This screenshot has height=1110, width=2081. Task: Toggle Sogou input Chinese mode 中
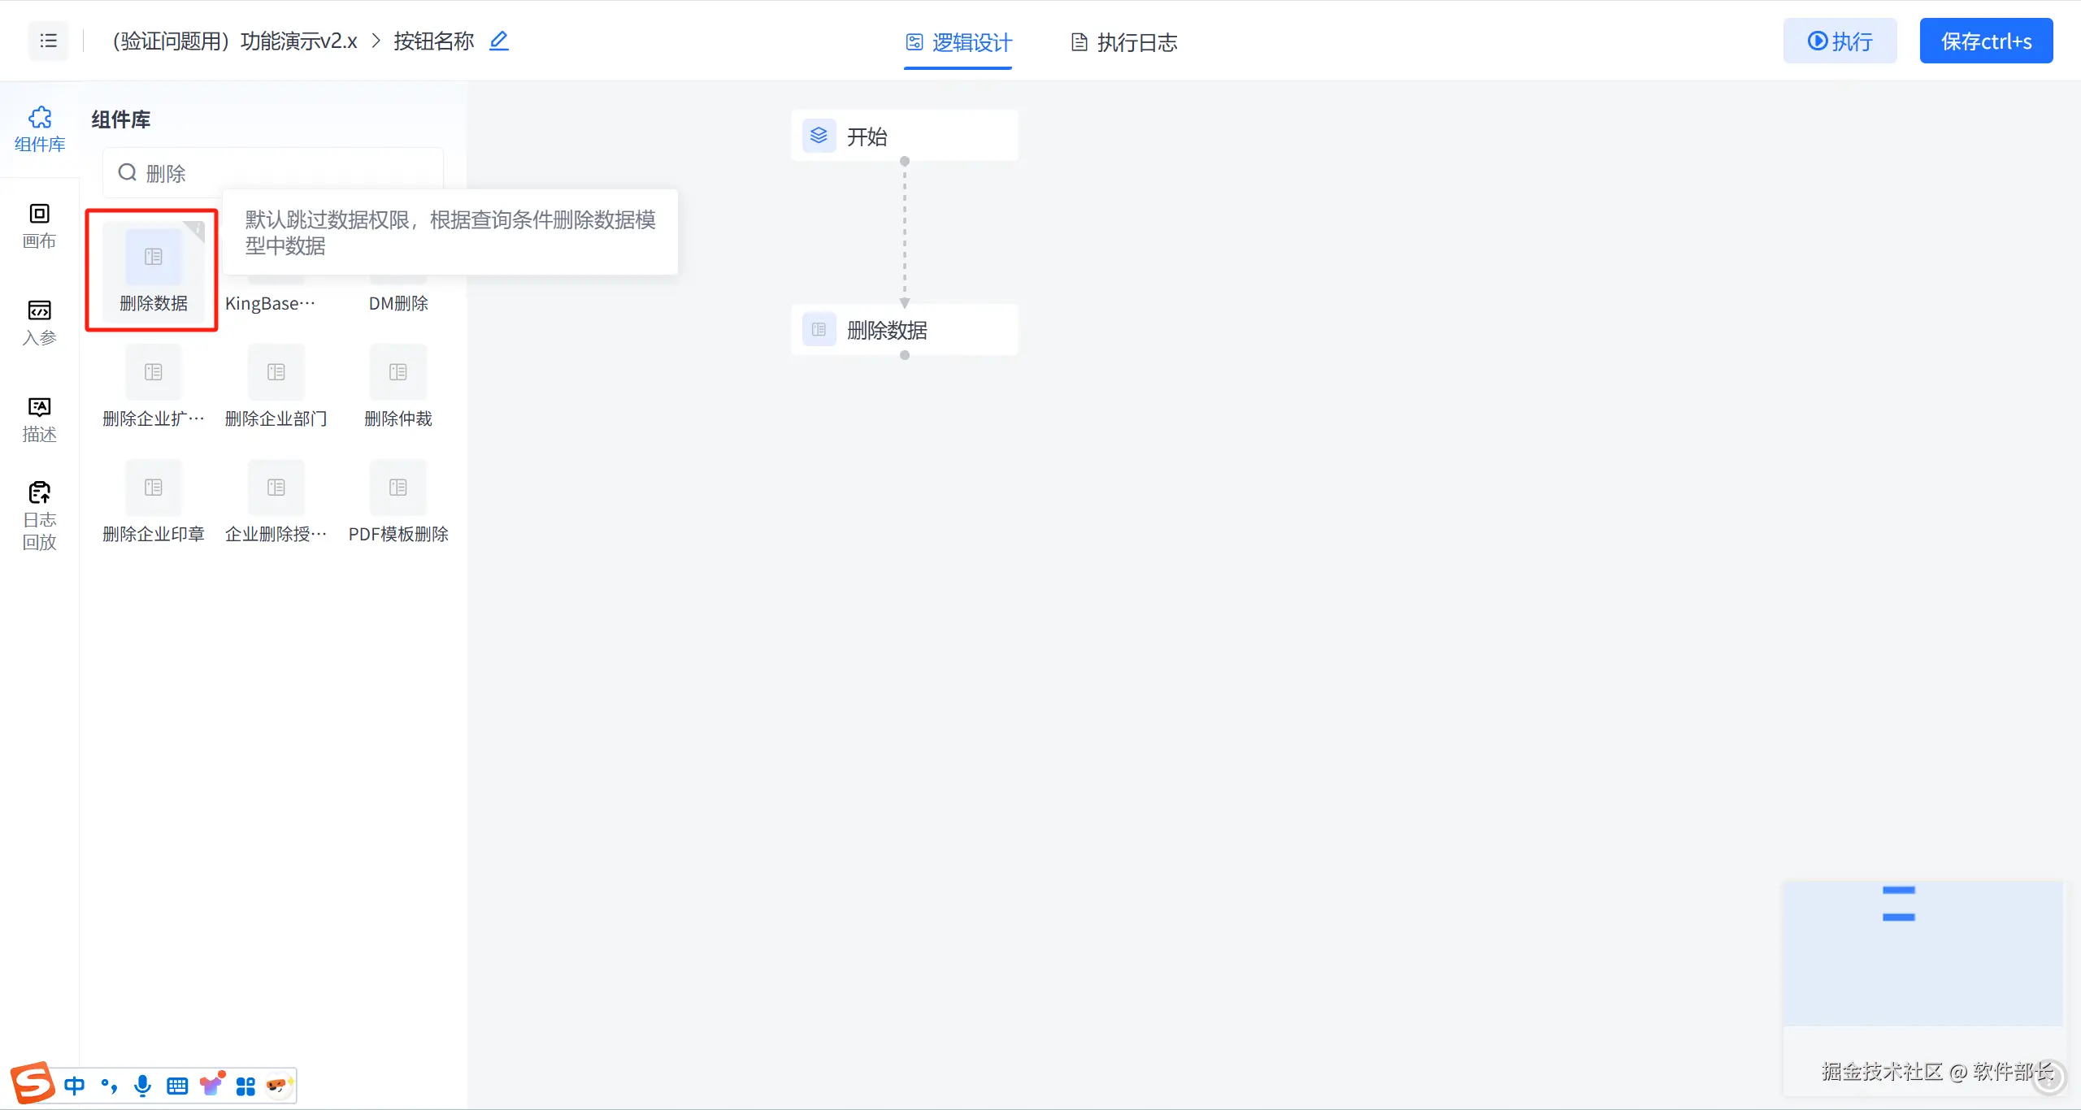pyautogui.click(x=74, y=1086)
